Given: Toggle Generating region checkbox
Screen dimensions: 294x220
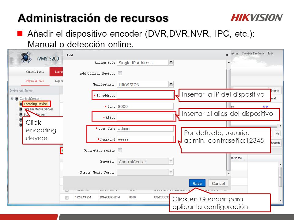Looking at the screenshot, I should [x=120, y=150].
